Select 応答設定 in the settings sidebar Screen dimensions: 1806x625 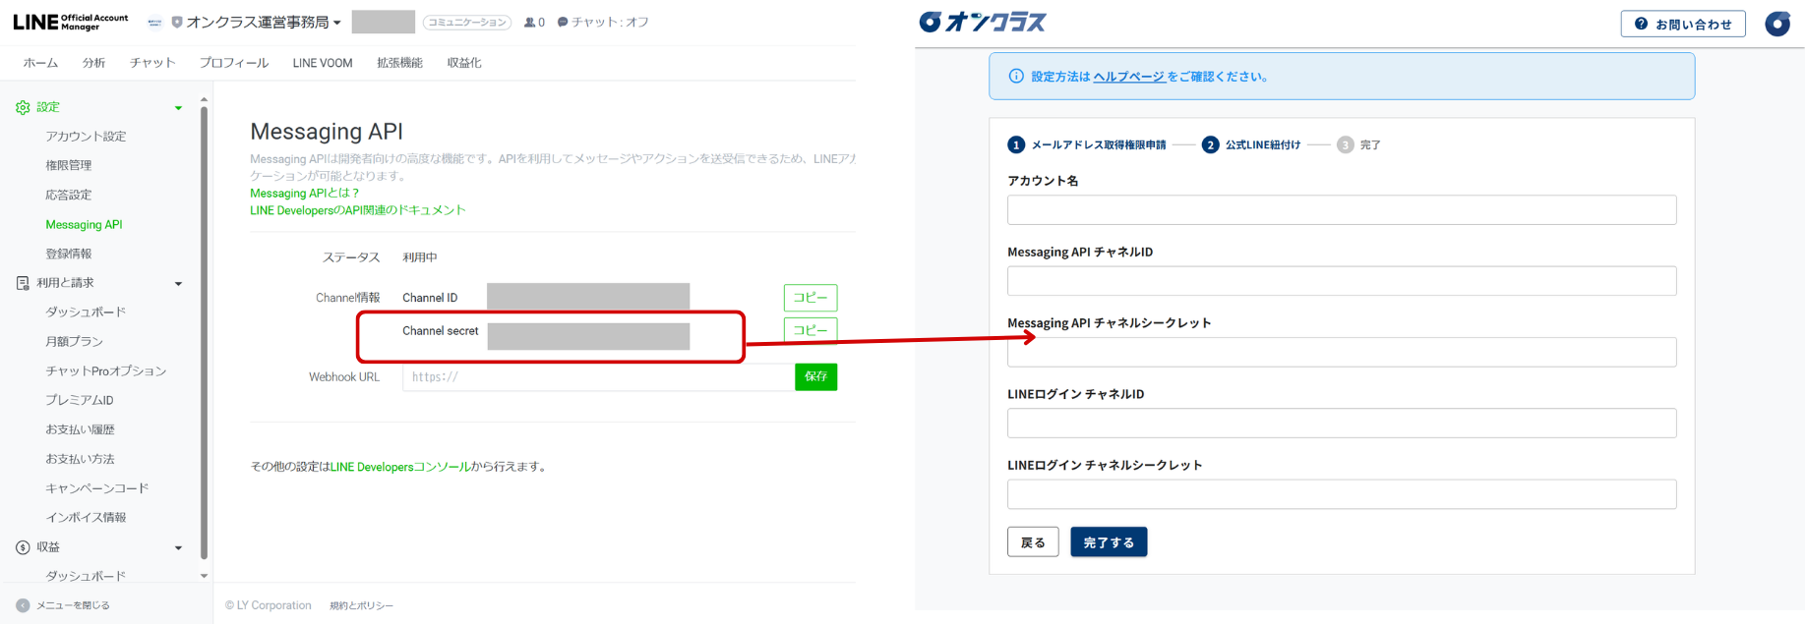pos(69,196)
